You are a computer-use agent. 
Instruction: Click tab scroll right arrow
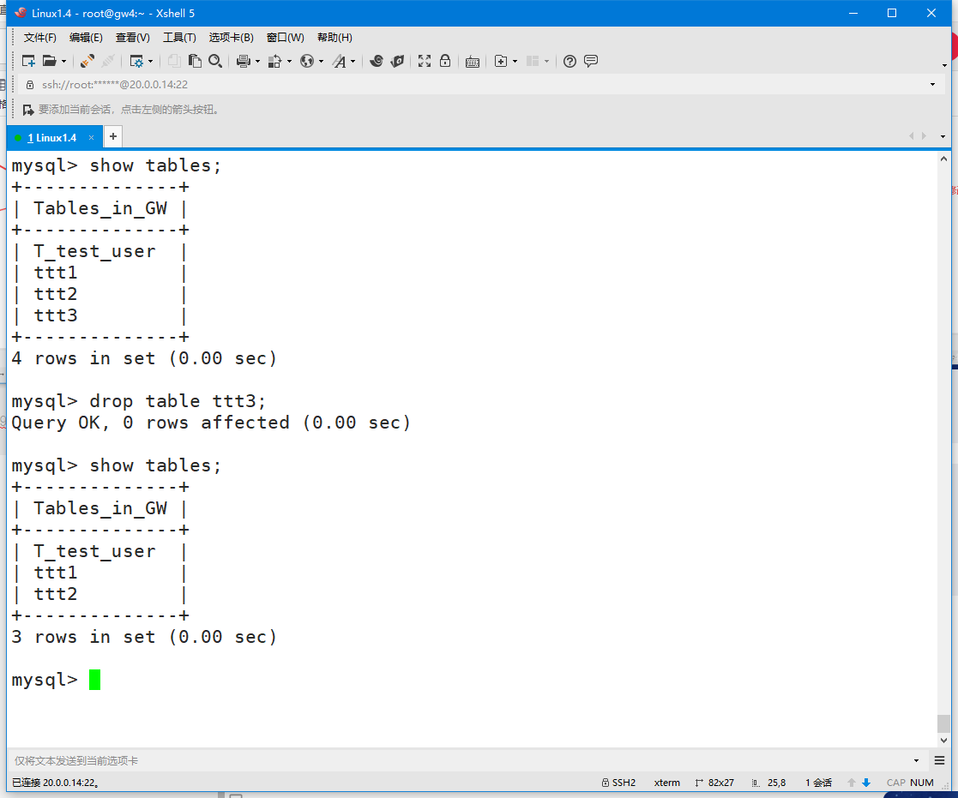[x=924, y=136]
